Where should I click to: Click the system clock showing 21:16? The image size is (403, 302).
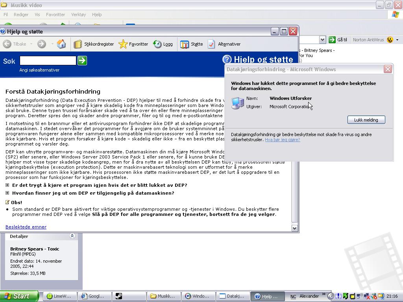[x=392, y=296]
